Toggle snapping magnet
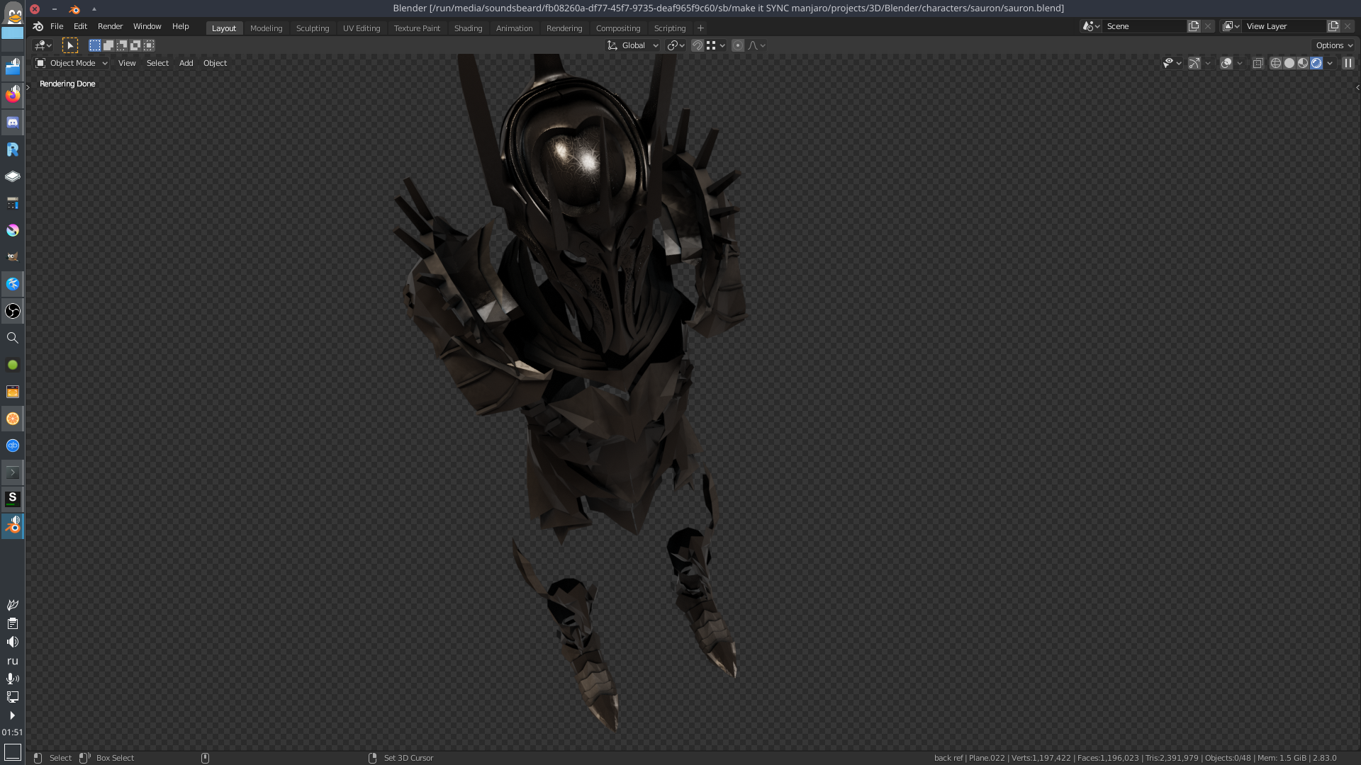Image resolution: width=1361 pixels, height=765 pixels. (x=698, y=45)
